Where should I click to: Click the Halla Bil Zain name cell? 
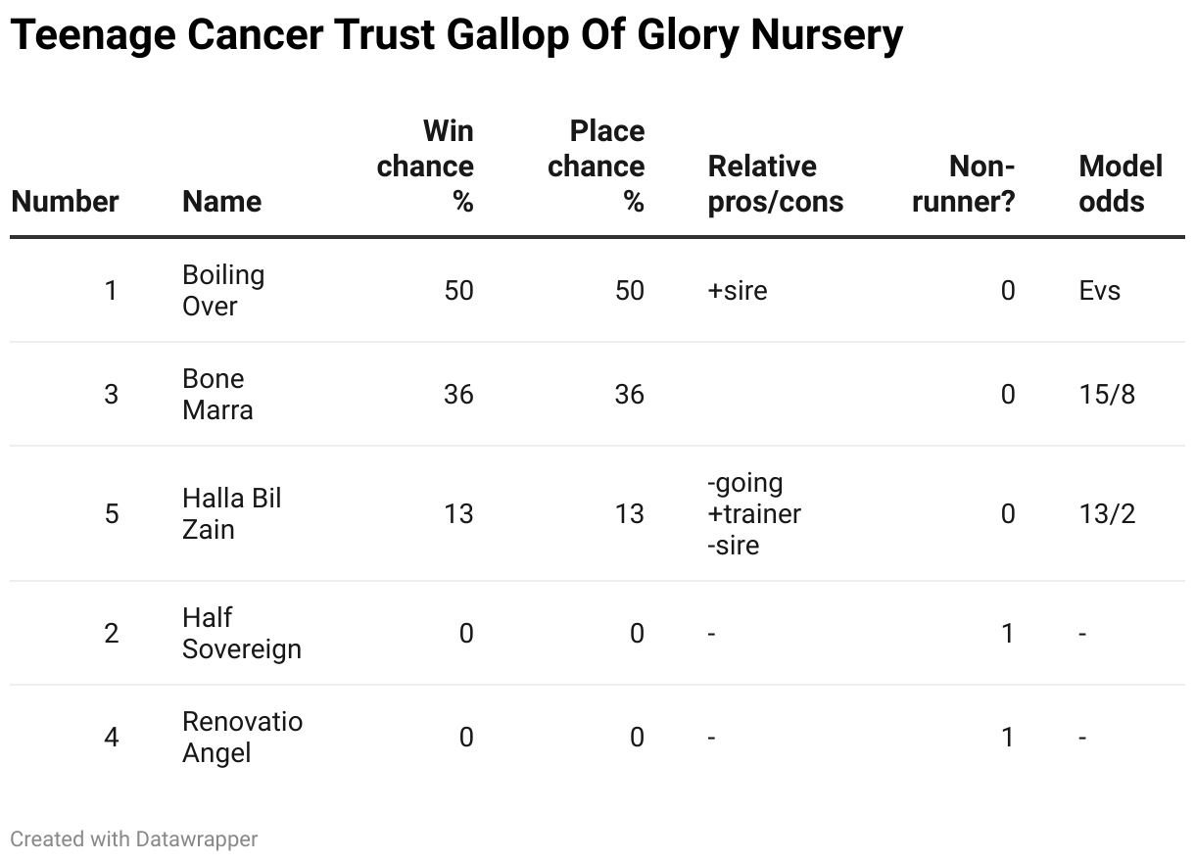click(x=231, y=514)
